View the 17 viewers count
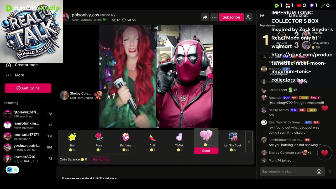 click(x=116, y=20)
